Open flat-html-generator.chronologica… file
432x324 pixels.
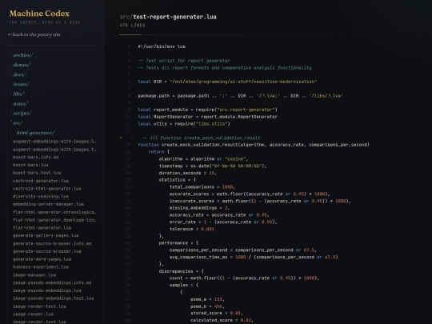(54, 212)
